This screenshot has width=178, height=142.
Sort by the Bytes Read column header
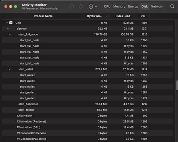(x=123, y=16)
